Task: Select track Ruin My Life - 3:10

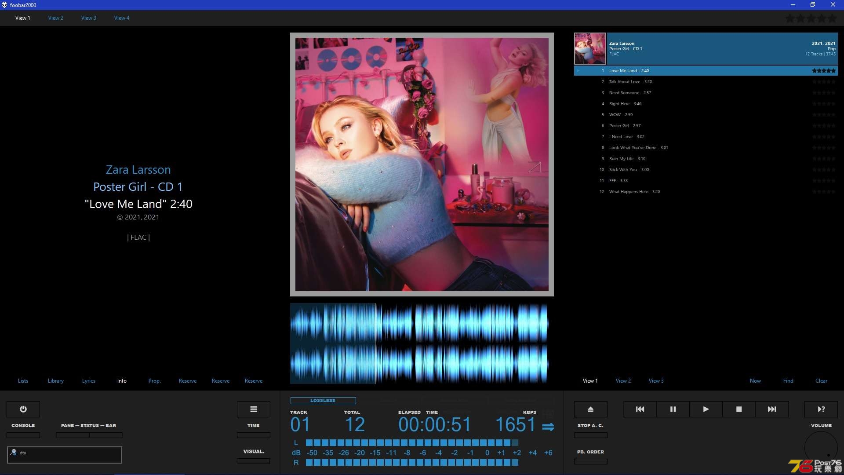Action: (x=706, y=159)
